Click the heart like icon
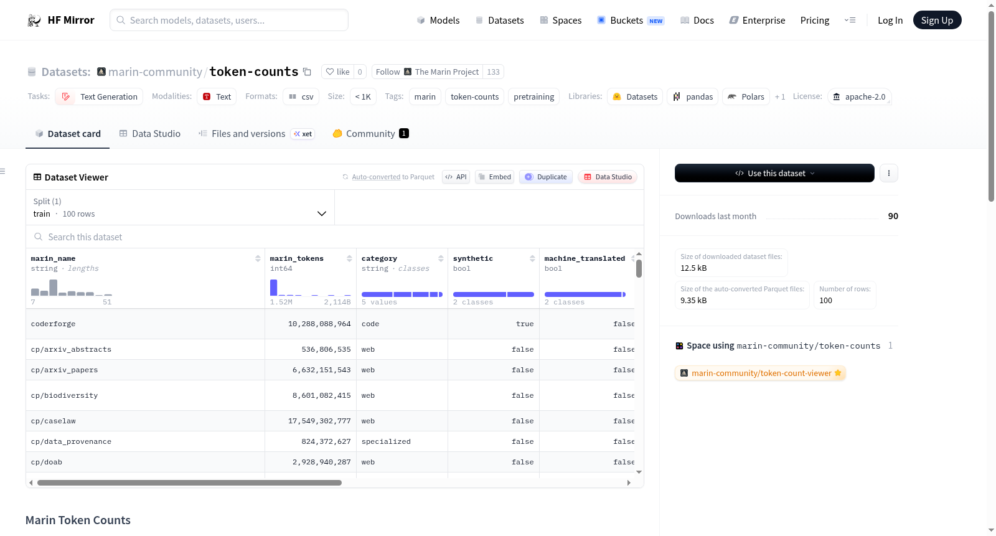This screenshot has height=536, width=996. [330, 72]
